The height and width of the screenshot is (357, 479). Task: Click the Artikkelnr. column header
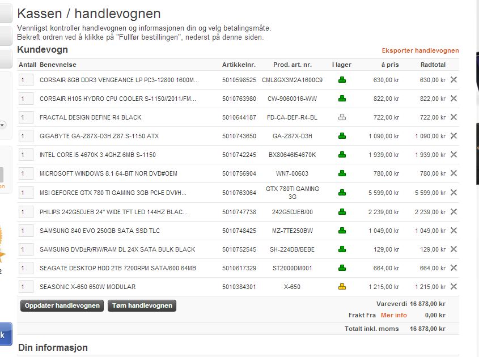click(239, 65)
